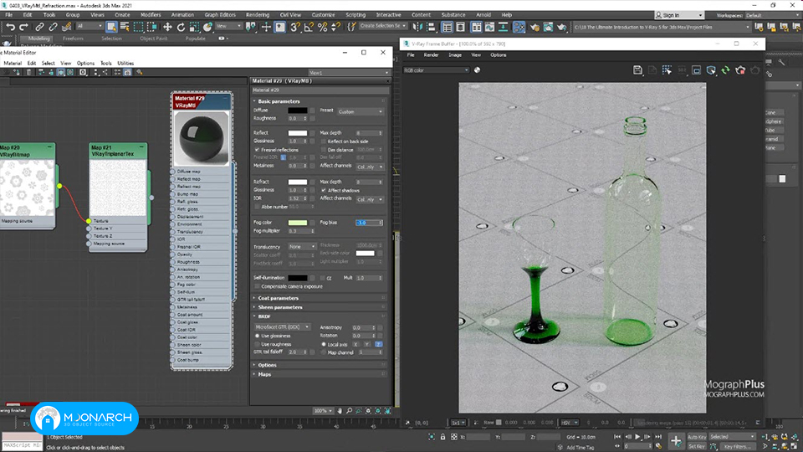
Task: Click the IOR value field
Action: pyautogui.click(x=297, y=198)
